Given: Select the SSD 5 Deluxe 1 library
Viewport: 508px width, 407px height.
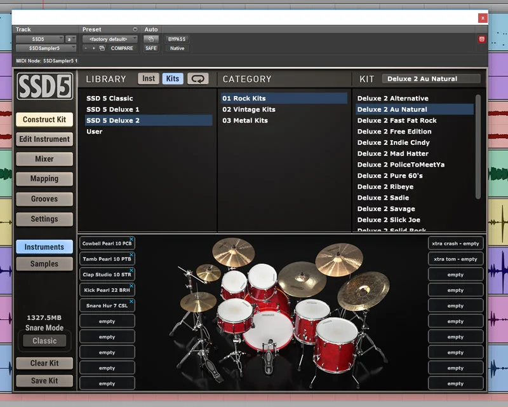Looking at the screenshot, I should tap(149, 109).
